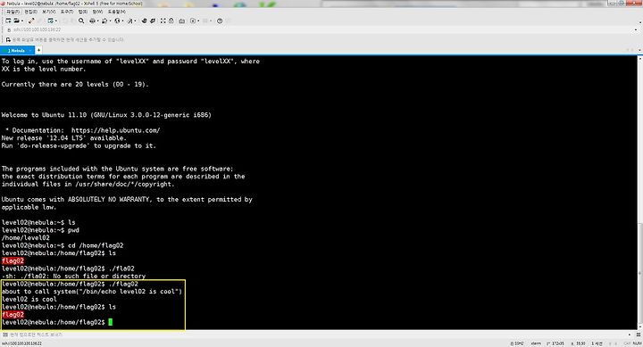
Task: Launch Xftp file transfer icon
Action: (144, 21)
